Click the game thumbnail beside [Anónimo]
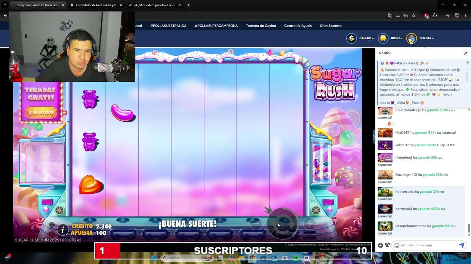Screen dimensions: 471x264 coord(385,158)
